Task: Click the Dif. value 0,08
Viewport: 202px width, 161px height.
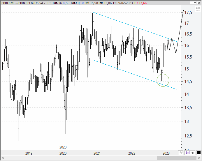Action: [x=81, y=3]
